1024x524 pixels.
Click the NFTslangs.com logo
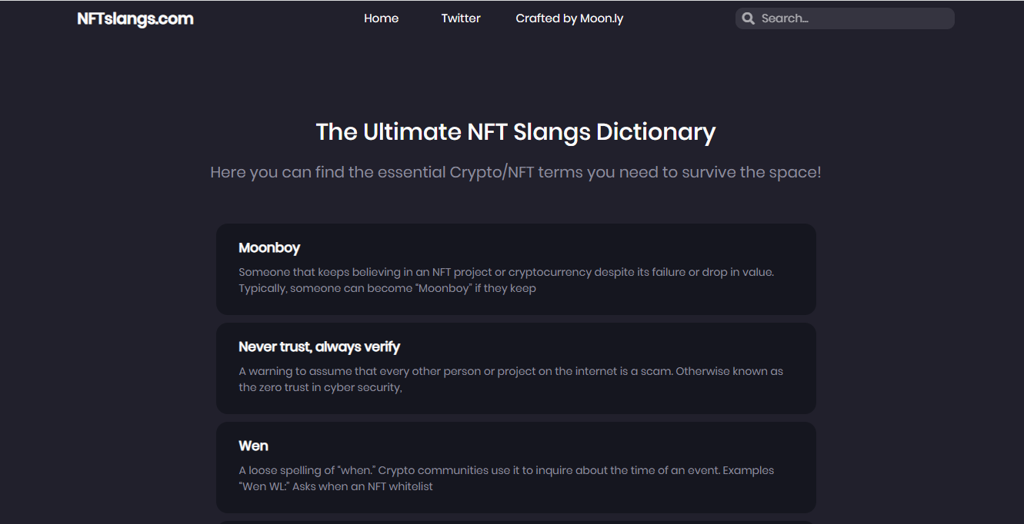(135, 18)
